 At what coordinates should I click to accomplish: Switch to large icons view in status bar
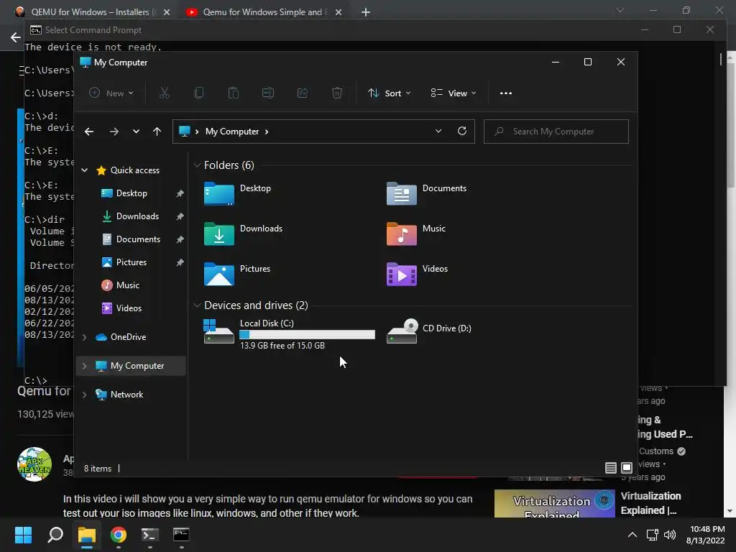pos(627,467)
